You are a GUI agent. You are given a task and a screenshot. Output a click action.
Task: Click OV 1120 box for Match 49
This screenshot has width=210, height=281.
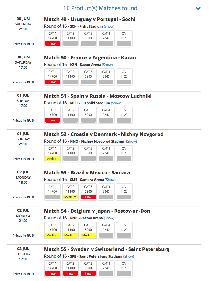(x=124, y=39)
